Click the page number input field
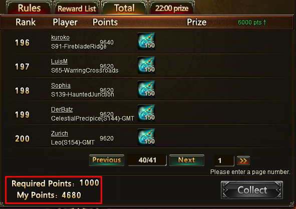The image size is (296, 209). tap(224, 160)
